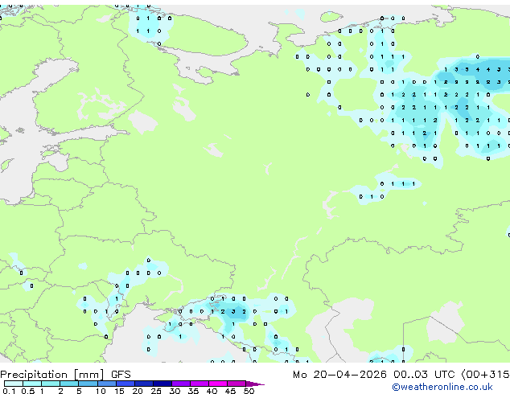This screenshot has width=510, height=394.
Task: Select the 30 to 35 mm purple swatch
Action: tap(181, 384)
